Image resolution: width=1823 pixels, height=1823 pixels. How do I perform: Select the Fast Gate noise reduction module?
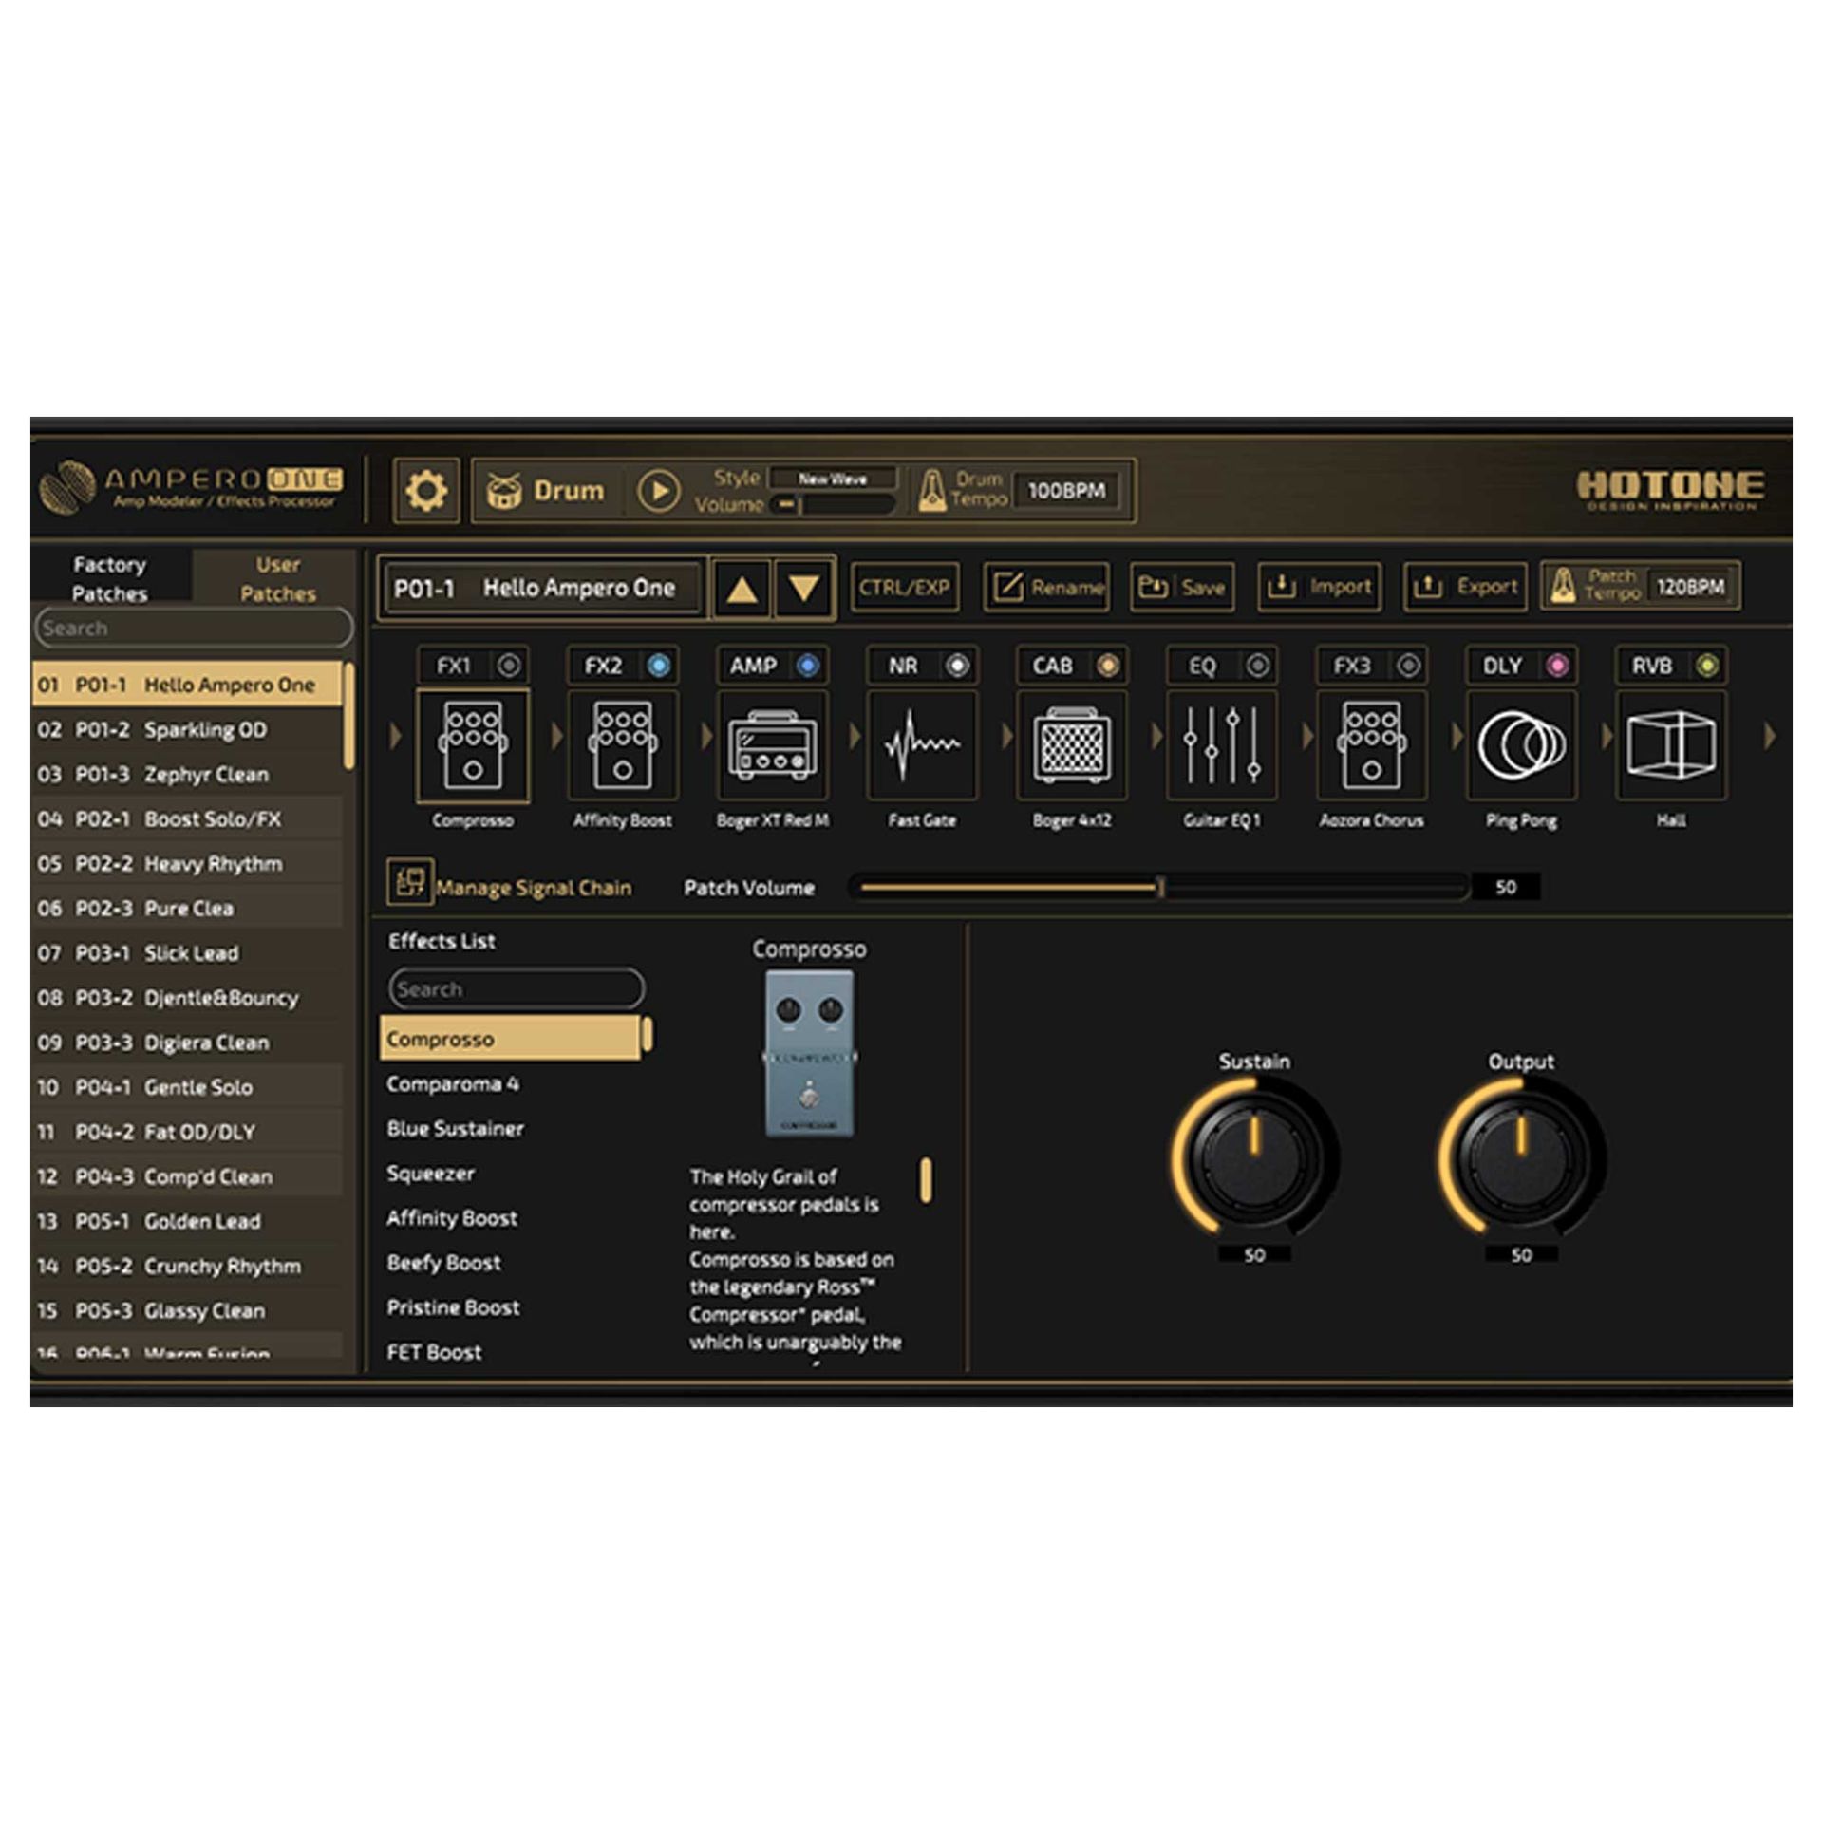(x=922, y=745)
